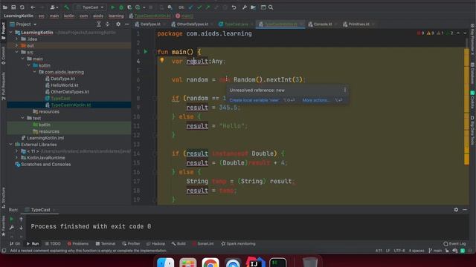
Task: Click the UTF-8 encoding widget in the status bar
Action: [x=399, y=251]
